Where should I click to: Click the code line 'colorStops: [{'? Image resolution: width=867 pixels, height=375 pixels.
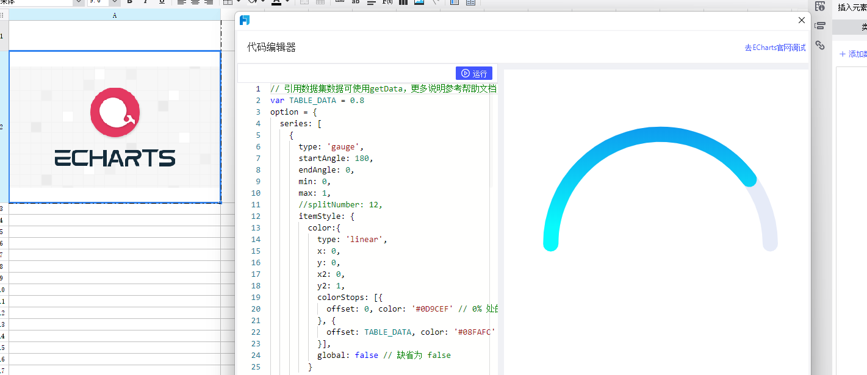(350, 297)
